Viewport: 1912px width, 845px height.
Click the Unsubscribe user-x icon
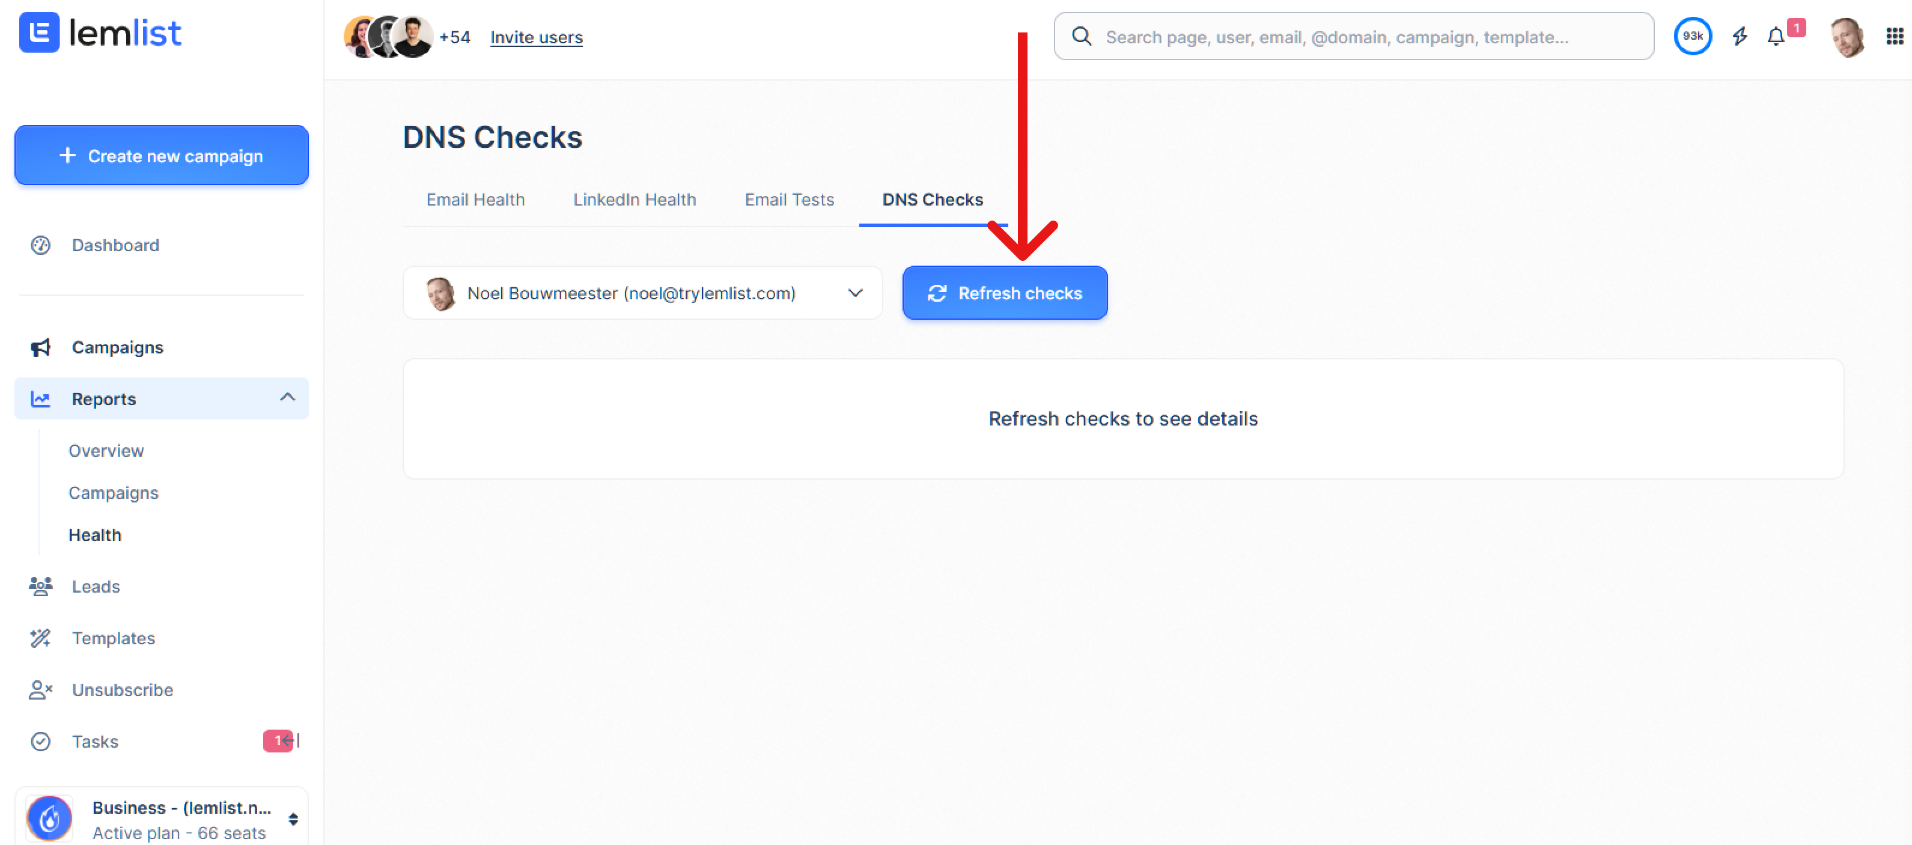[x=41, y=690]
